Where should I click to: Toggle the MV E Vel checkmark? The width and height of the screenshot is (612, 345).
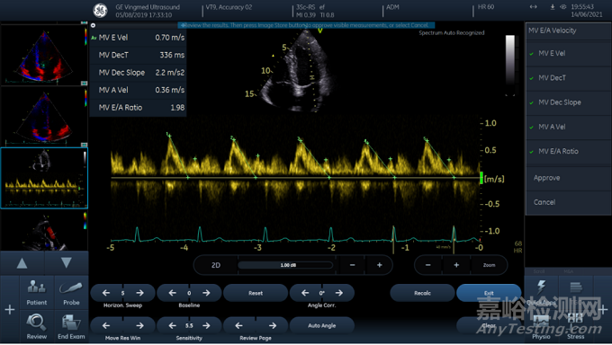[x=532, y=54]
